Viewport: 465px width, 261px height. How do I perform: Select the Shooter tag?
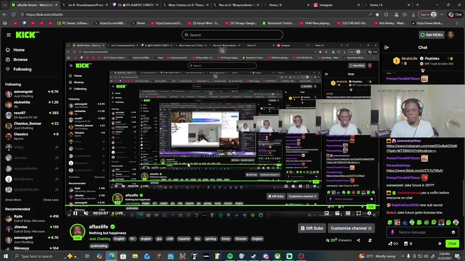(241, 239)
